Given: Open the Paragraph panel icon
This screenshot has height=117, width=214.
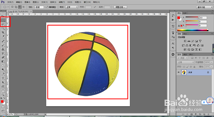Looking at the screenshot, I should point(173,48).
